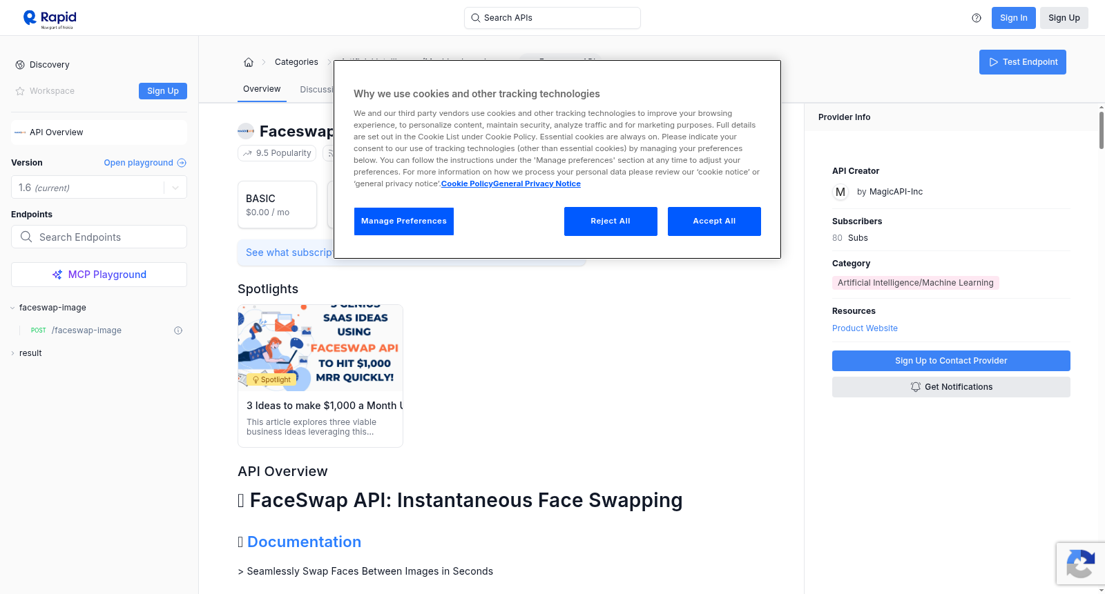Click the MagicAPI-Inc creator avatar
Image resolution: width=1105 pixels, height=594 pixels.
[840, 192]
